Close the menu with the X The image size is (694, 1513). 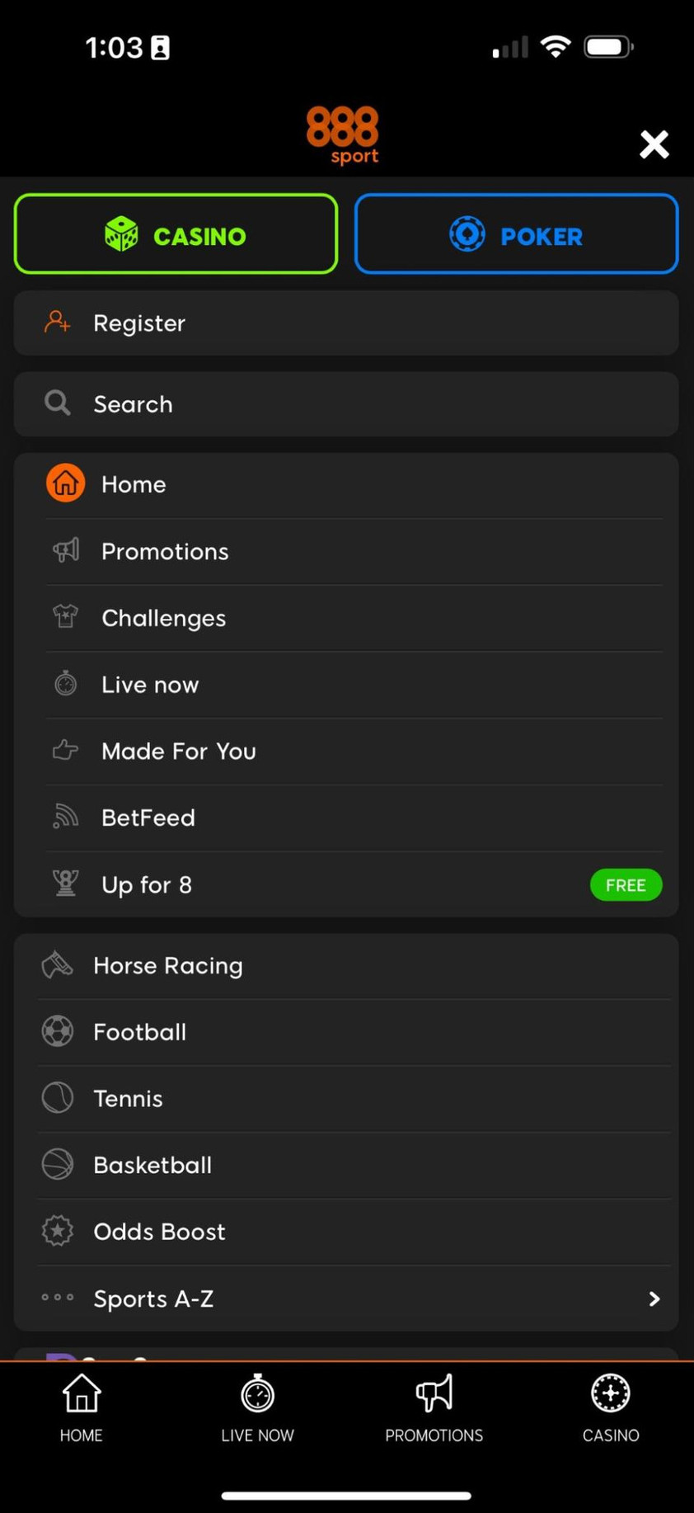tap(654, 144)
